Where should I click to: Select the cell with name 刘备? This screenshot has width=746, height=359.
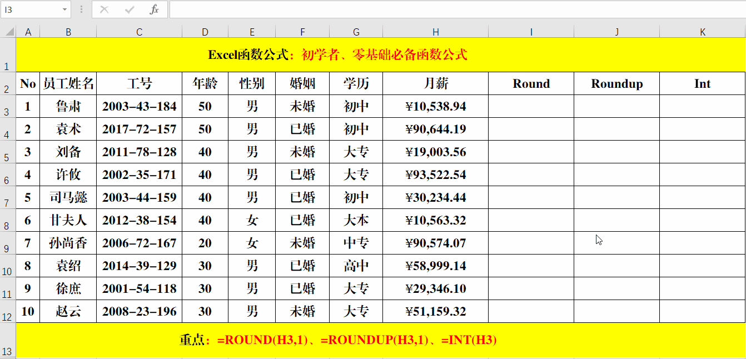coord(68,152)
